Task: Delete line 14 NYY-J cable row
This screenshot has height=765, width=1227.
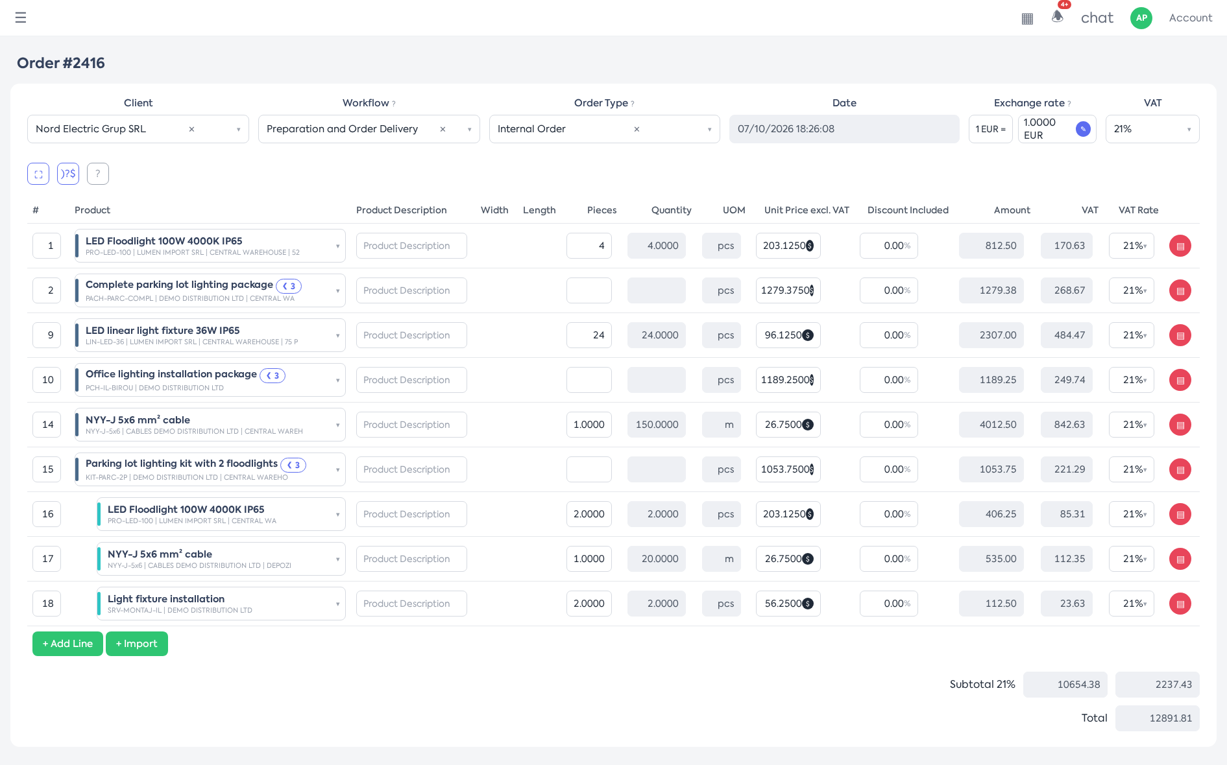Action: [x=1180, y=425]
